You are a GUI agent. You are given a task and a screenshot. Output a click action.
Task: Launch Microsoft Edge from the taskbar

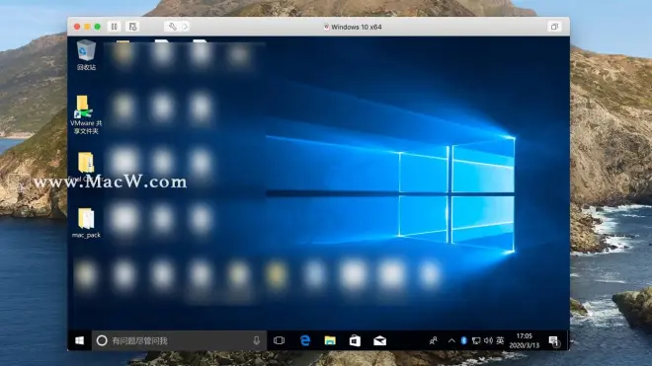[x=305, y=340]
